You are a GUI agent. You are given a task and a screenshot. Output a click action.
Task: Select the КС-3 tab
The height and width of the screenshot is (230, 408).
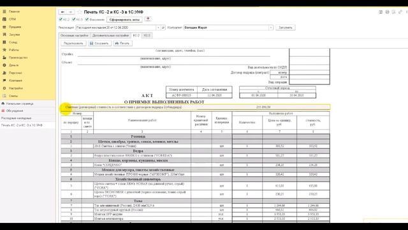click(x=147, y=35)
